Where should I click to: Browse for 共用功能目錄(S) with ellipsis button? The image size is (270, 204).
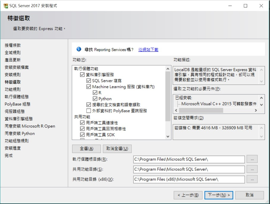252,169
